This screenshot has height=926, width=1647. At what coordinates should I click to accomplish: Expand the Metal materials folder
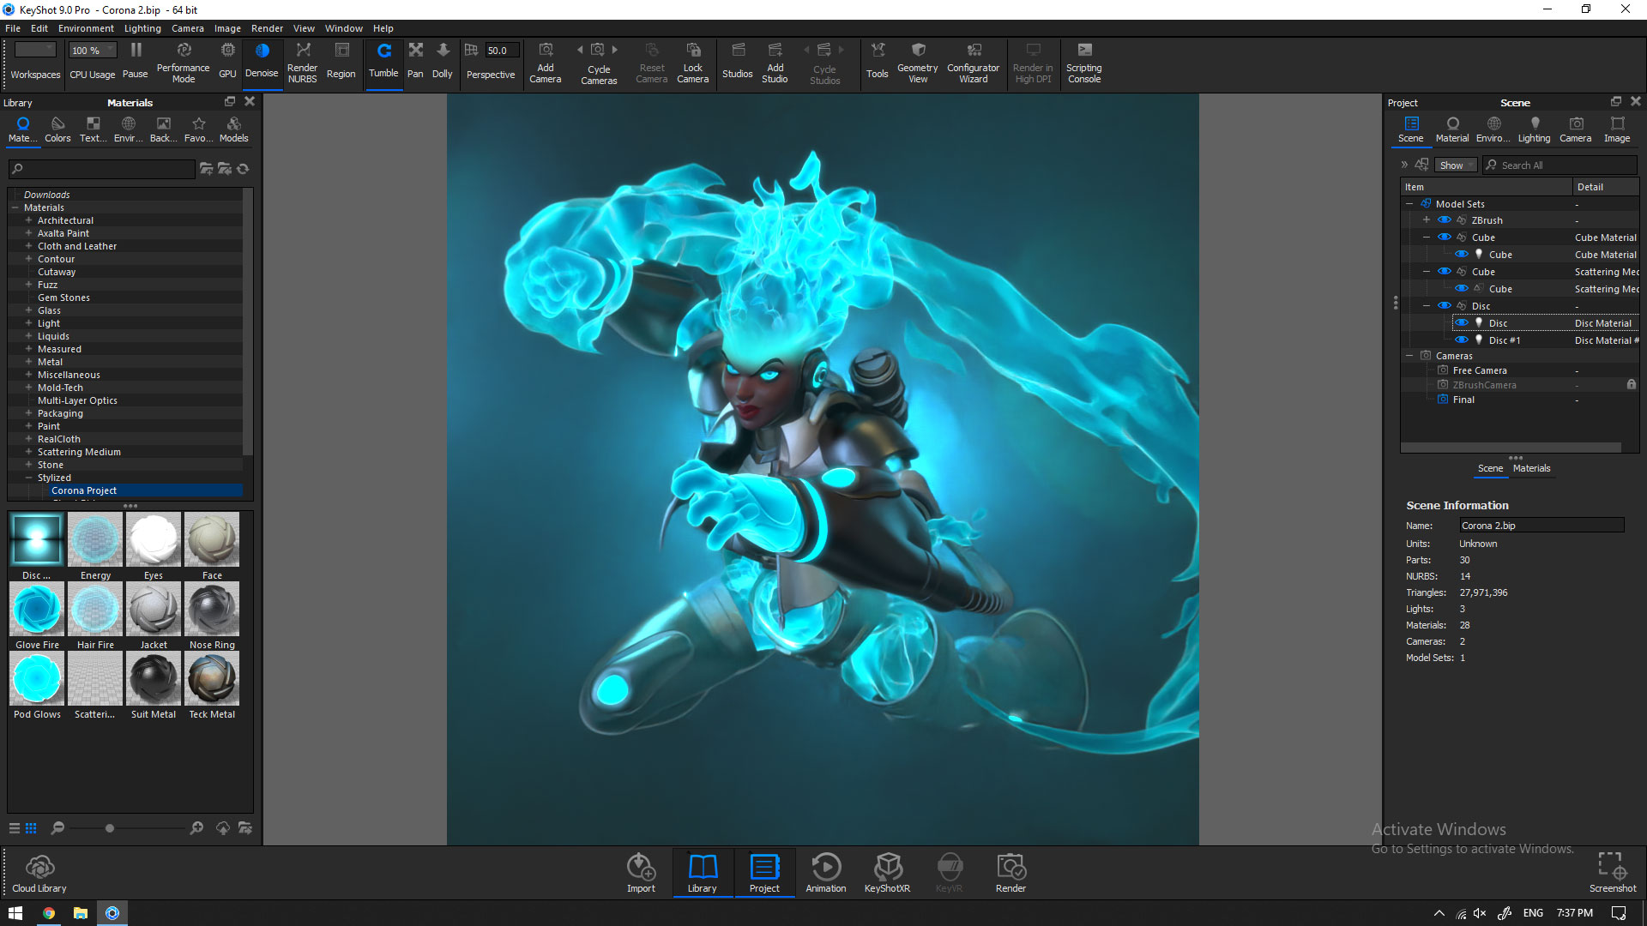pos(28,362)
